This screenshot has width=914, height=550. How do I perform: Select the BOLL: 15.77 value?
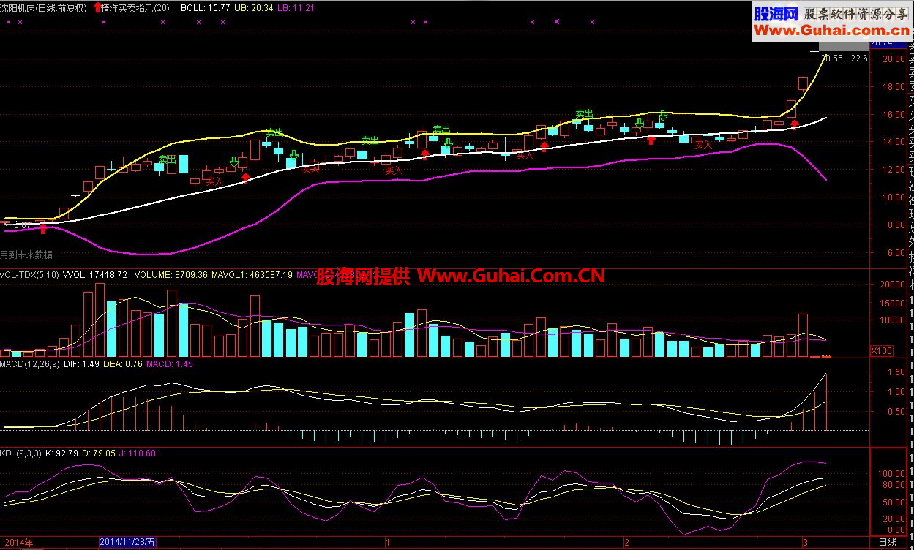[204, 8]
